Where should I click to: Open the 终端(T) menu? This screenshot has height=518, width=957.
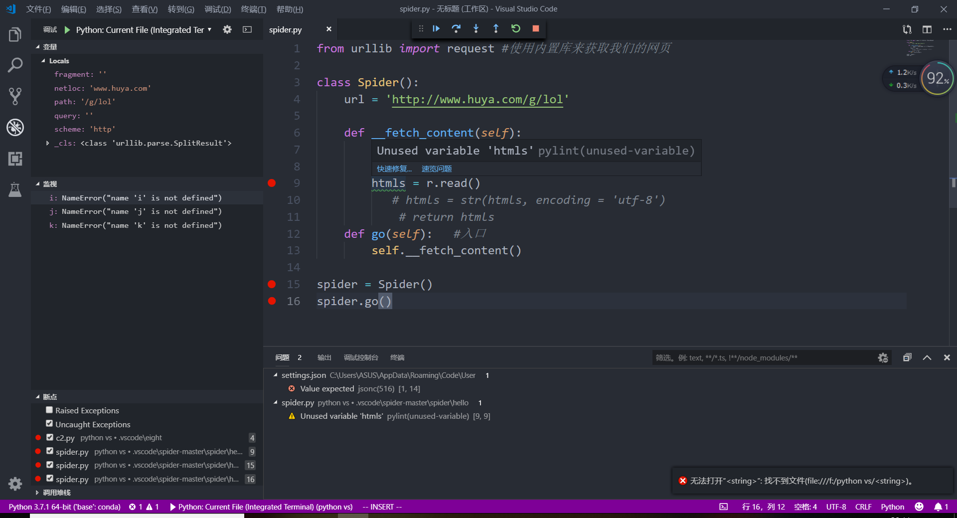[x=253, y=9]
